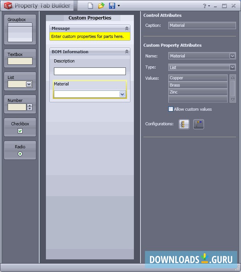Click the New document icon
Viewport: 241px width, 272px height.
click(x=90, y=6)
